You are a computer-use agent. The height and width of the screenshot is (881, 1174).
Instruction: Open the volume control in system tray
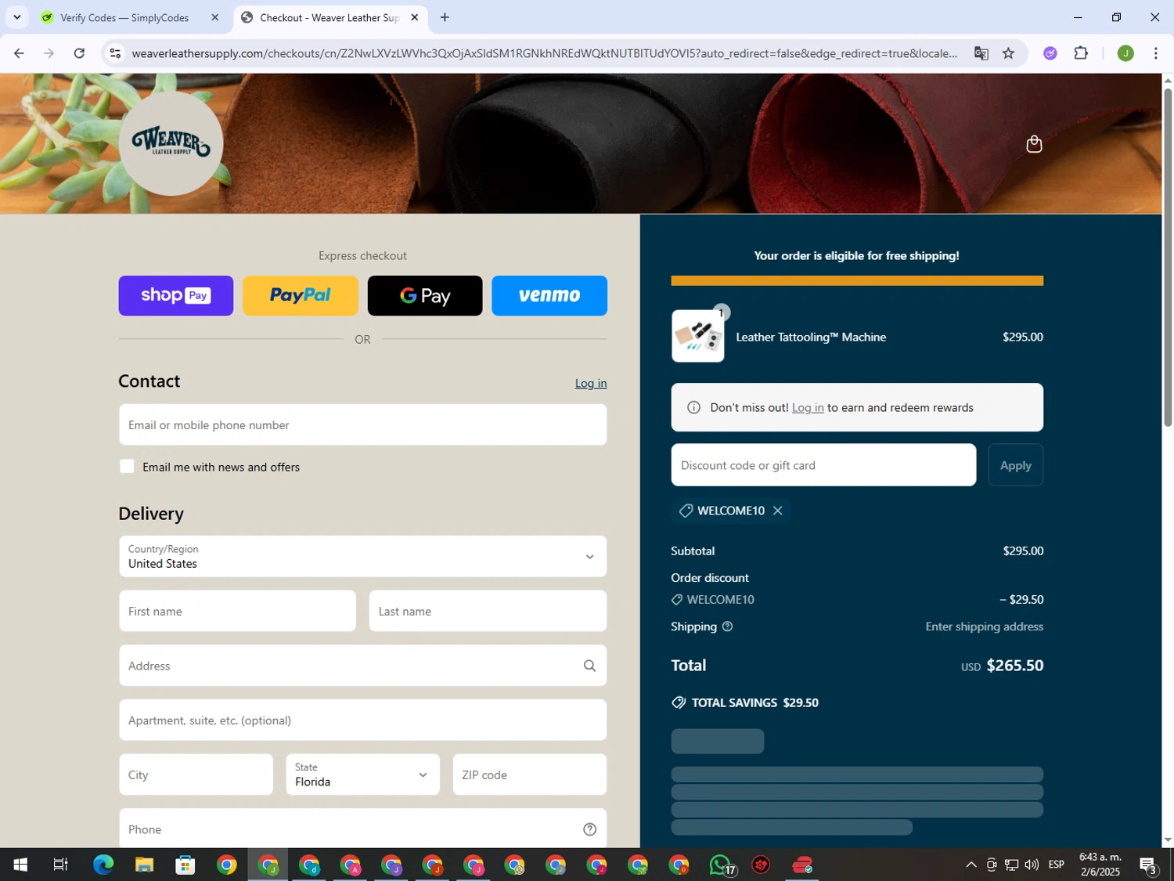pos(1032,865)
